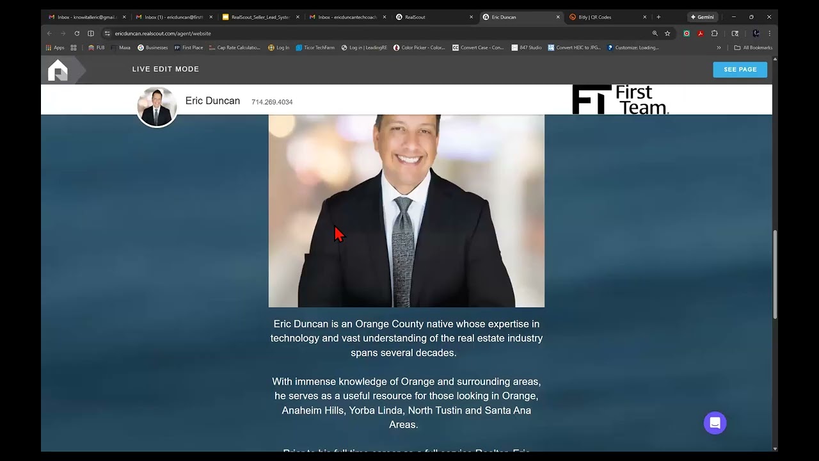
Task: Close the Bitly QR Codes tab
Action: [x=644, y=17]
